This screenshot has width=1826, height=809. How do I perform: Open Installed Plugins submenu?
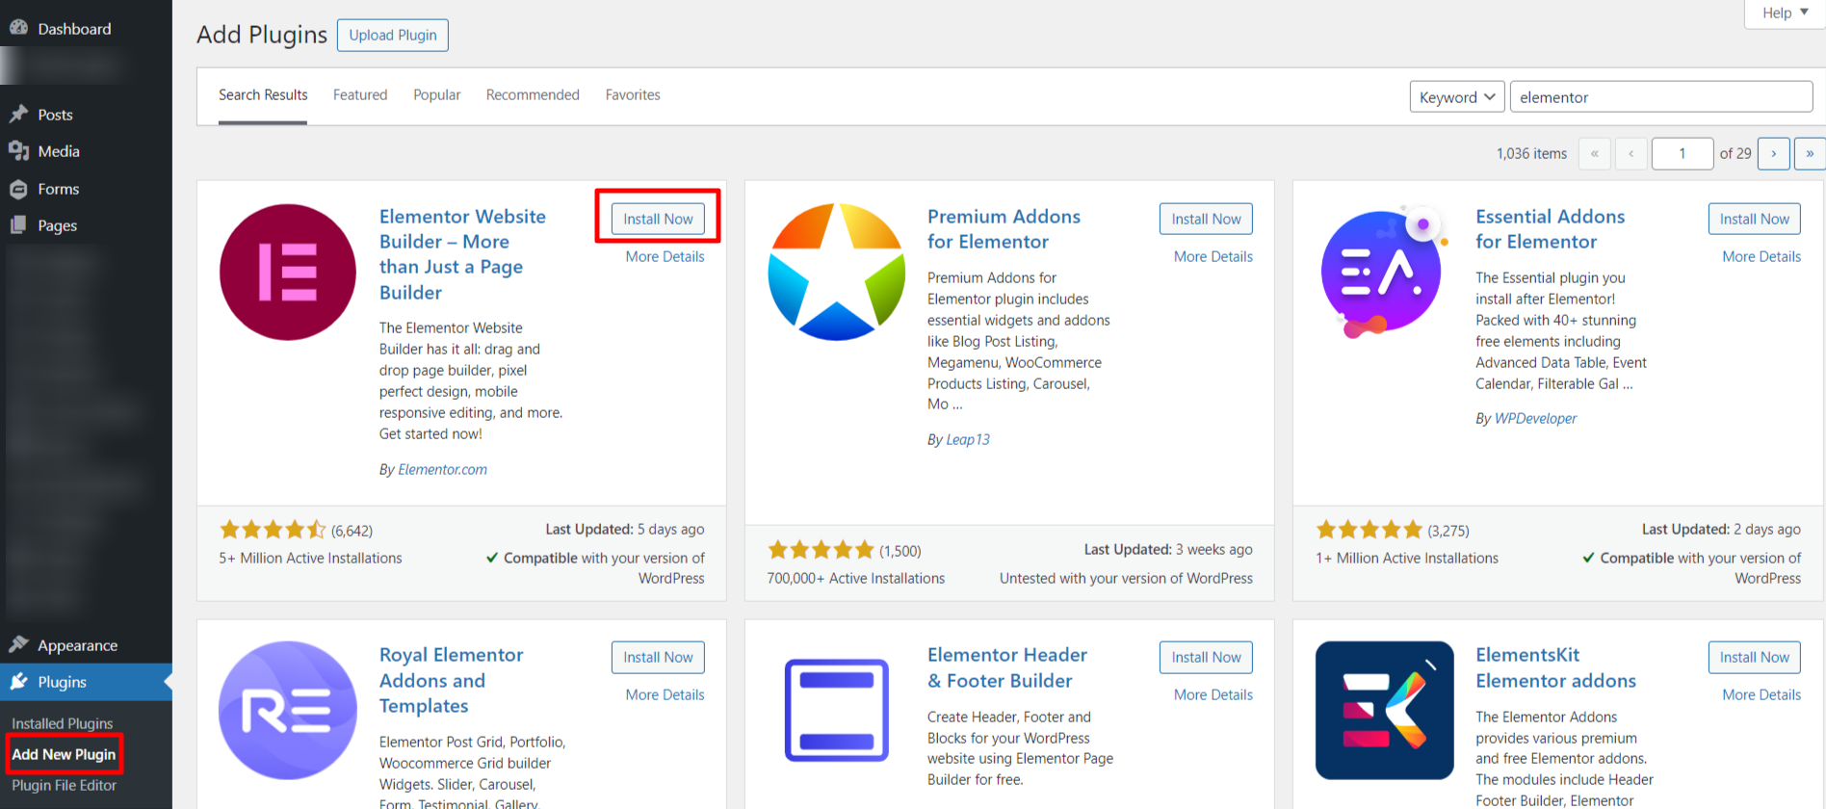point(63,723)
